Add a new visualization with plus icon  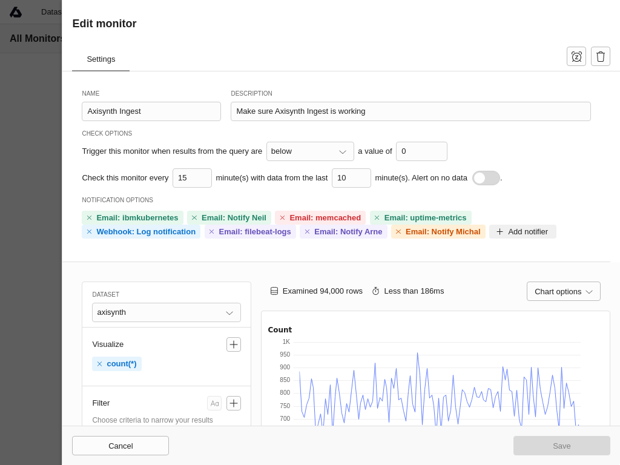233,345
